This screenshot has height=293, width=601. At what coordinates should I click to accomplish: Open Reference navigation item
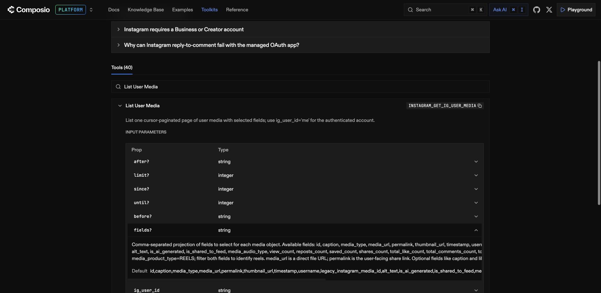(237, 10)
